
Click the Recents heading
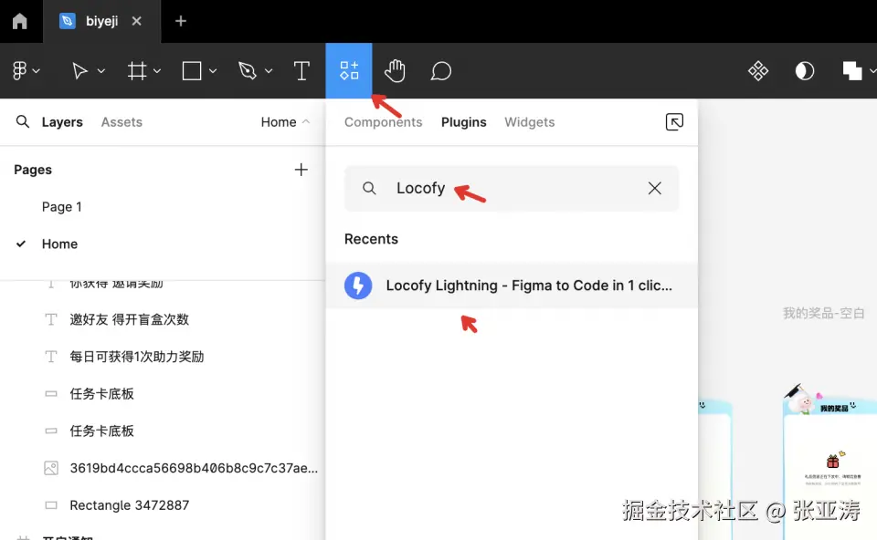point(371,239)
